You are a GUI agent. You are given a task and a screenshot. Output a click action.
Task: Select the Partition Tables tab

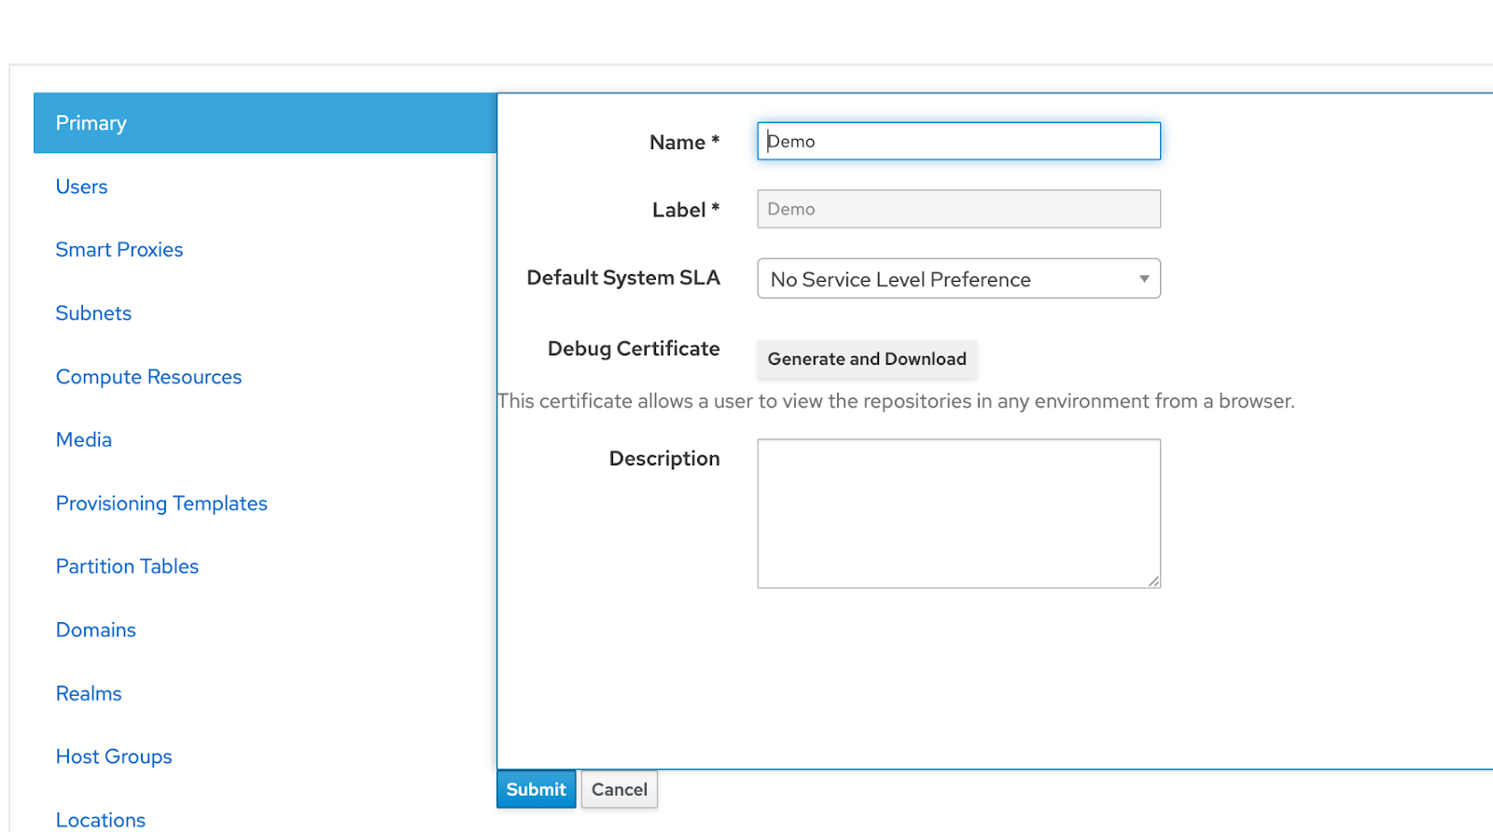click(127, 566)
